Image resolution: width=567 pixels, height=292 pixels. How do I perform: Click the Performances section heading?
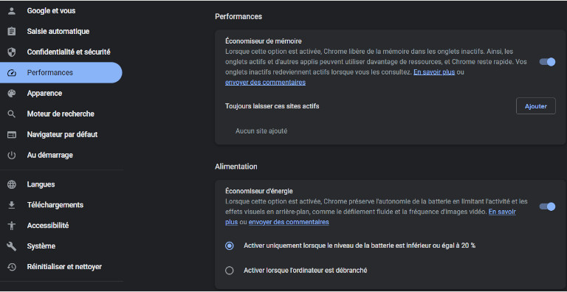238,16
